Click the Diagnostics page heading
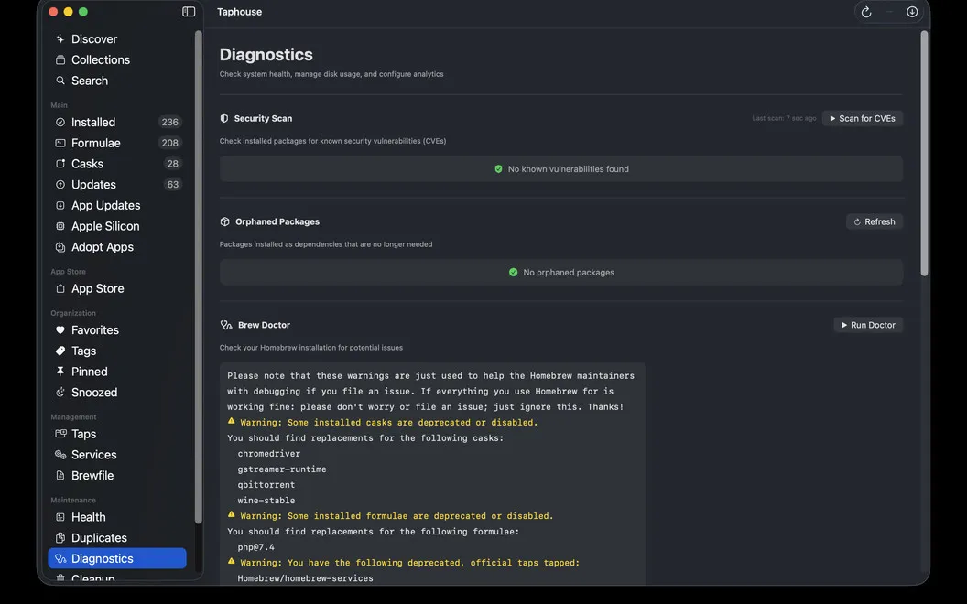Screen dimensions: 967x604 [266, 55]
